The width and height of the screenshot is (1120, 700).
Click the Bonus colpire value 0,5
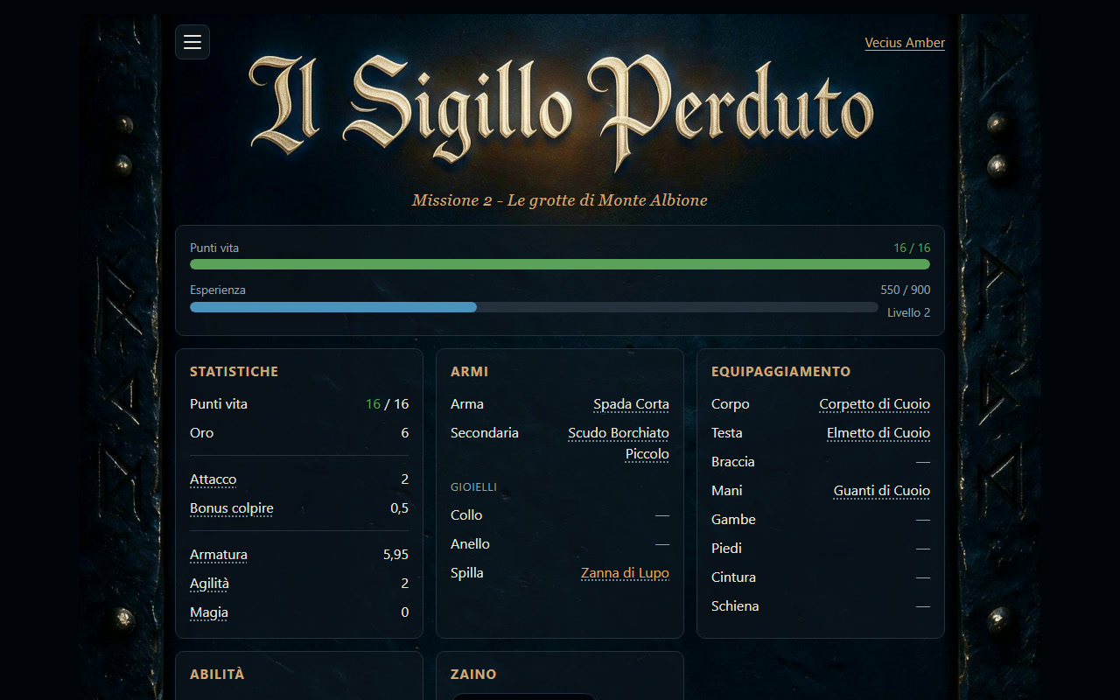point(399,508)
